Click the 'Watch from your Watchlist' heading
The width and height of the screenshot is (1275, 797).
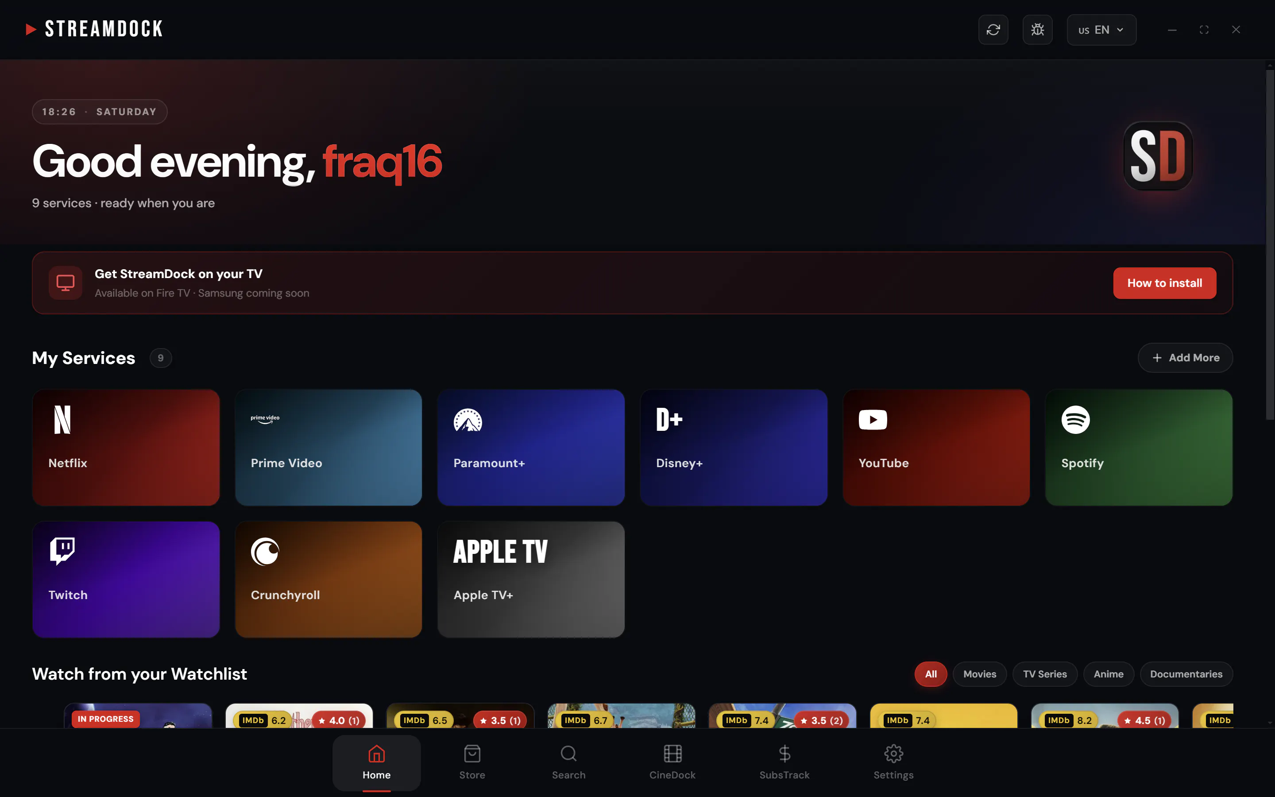[139, 674]
